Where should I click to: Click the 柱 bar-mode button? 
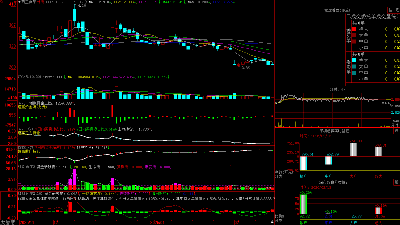point(390,10)
